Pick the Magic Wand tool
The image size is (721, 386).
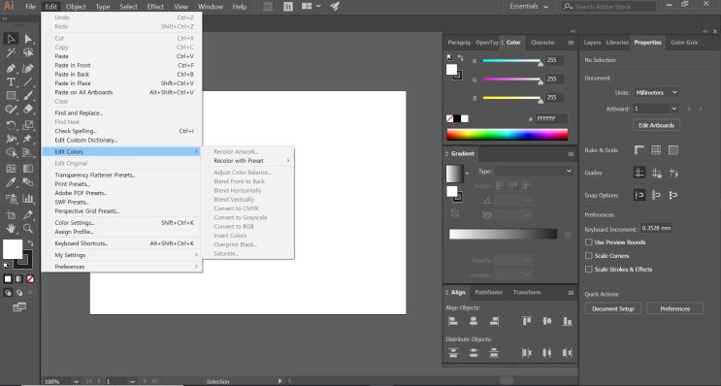[x=11, y=53]
